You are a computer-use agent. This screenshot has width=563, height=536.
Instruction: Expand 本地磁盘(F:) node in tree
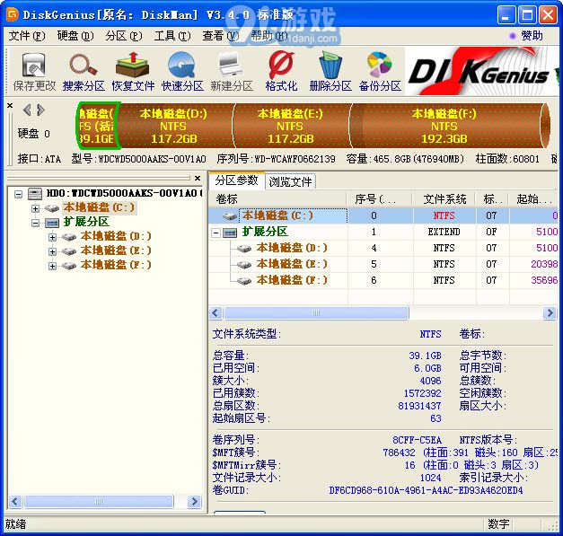click(52, 266)
